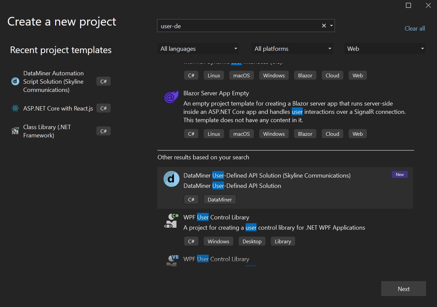
Task: Click the DataMiner tag under User-Defined API Solution
Action: point(220,199)
